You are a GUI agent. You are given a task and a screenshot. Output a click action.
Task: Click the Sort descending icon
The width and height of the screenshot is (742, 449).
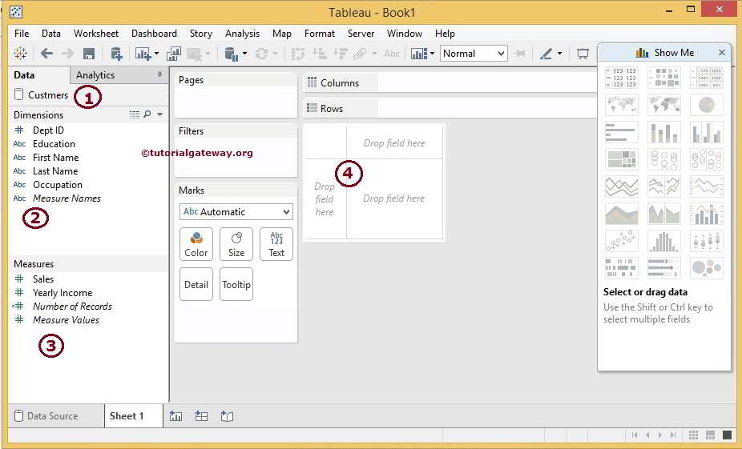click(x=341, y=54)
